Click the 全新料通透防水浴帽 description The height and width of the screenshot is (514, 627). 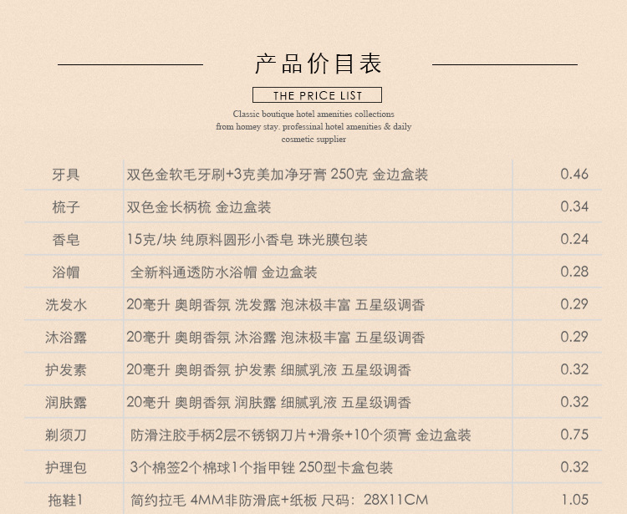pyautogui.click(x=224, y=272)
